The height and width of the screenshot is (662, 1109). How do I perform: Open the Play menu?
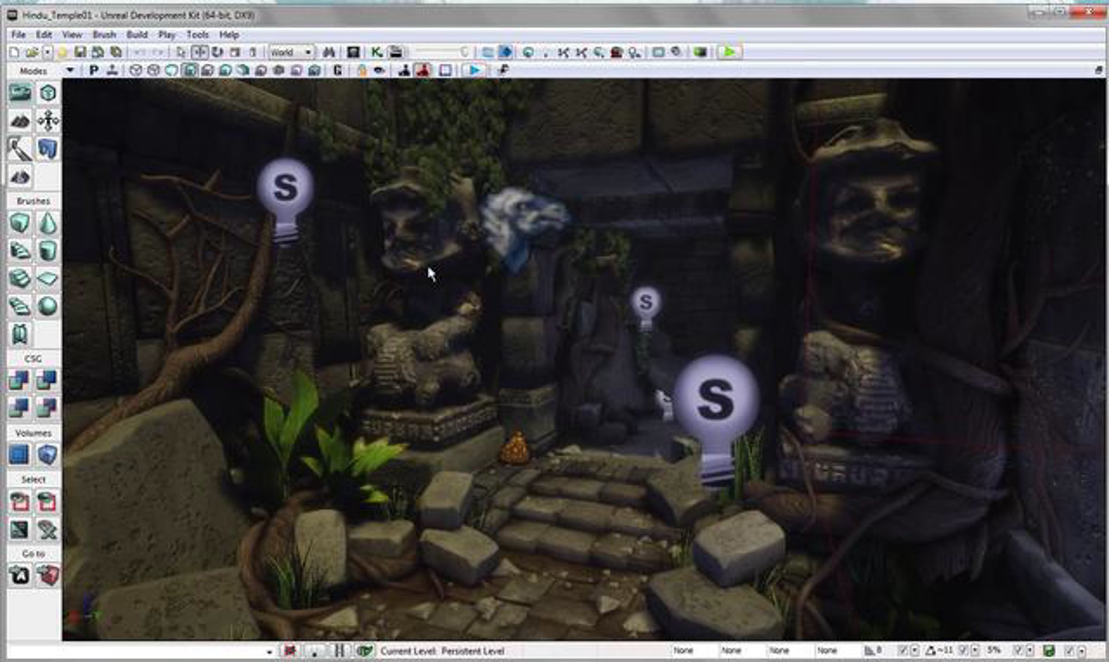[167, 35]
